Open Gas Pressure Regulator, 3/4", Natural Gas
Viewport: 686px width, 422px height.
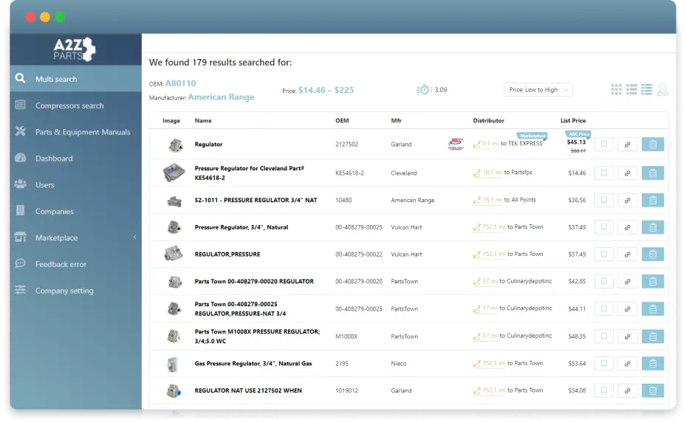253,364
